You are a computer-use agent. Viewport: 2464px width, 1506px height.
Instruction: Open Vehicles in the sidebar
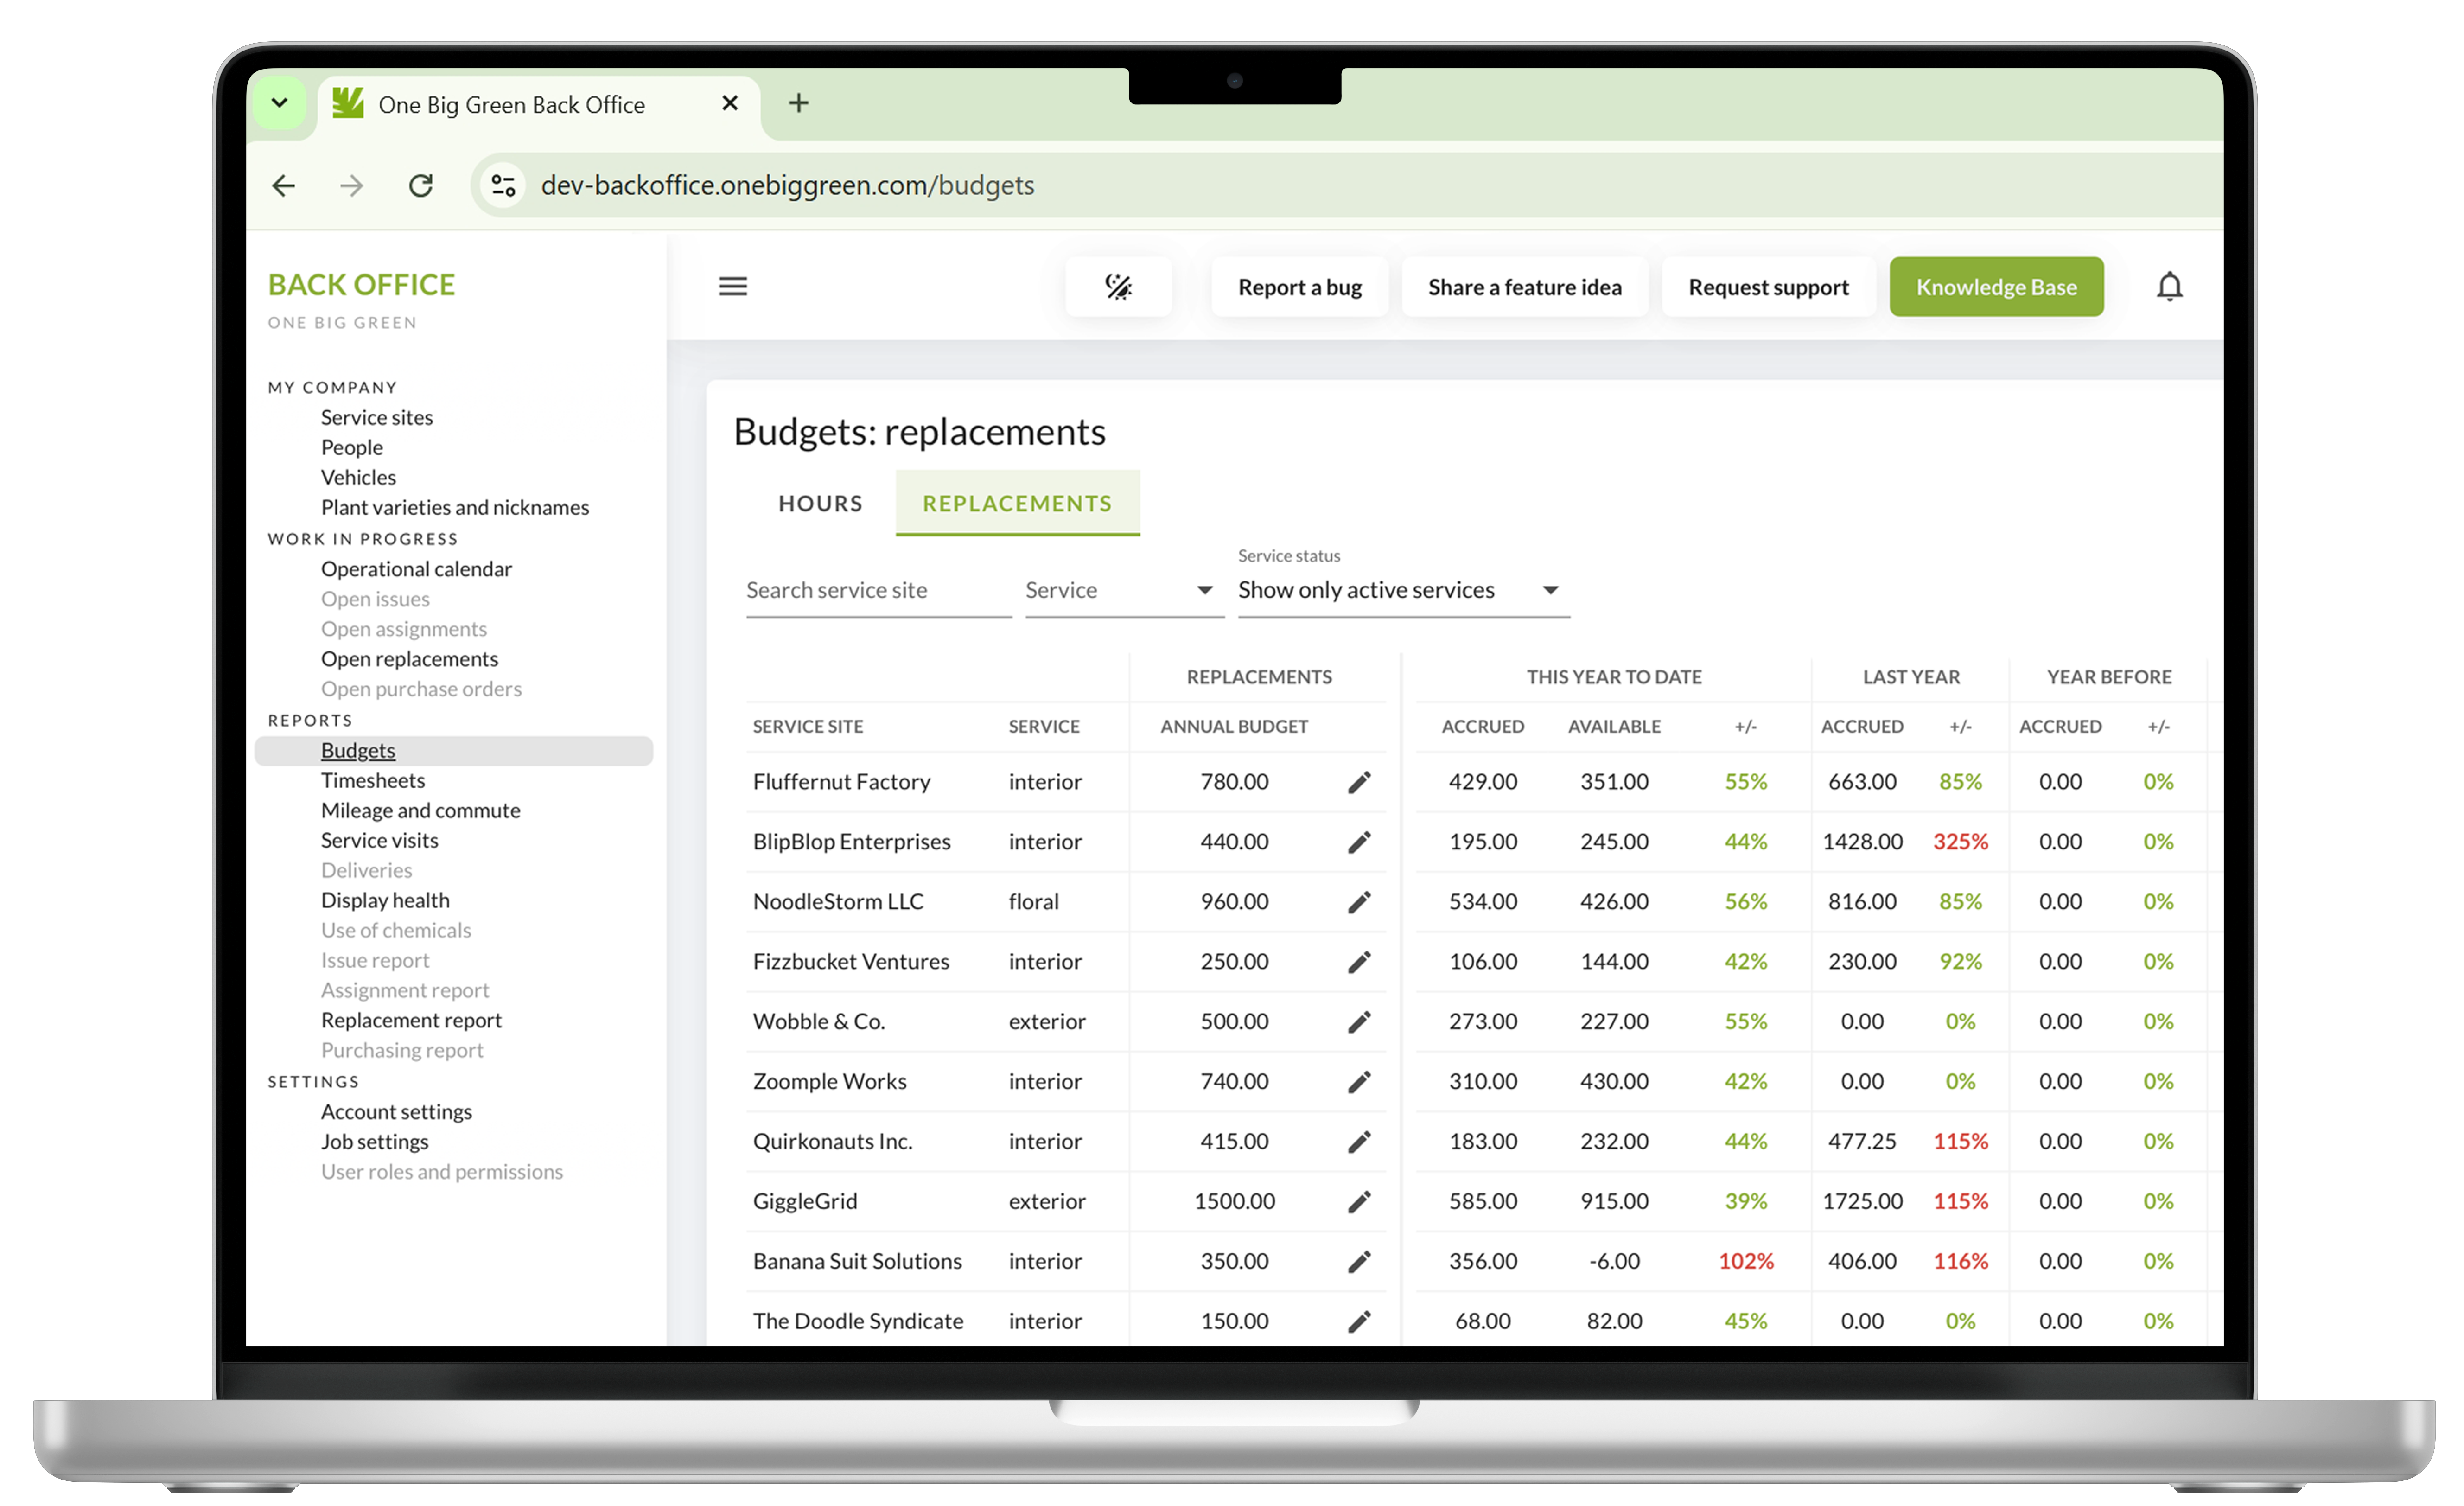[358, 478]
